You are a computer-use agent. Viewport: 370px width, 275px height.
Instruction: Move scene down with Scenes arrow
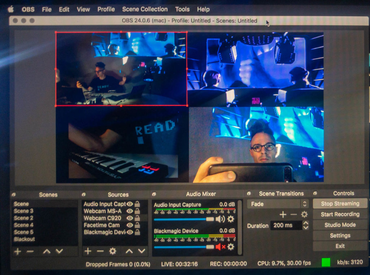point(59,252)
